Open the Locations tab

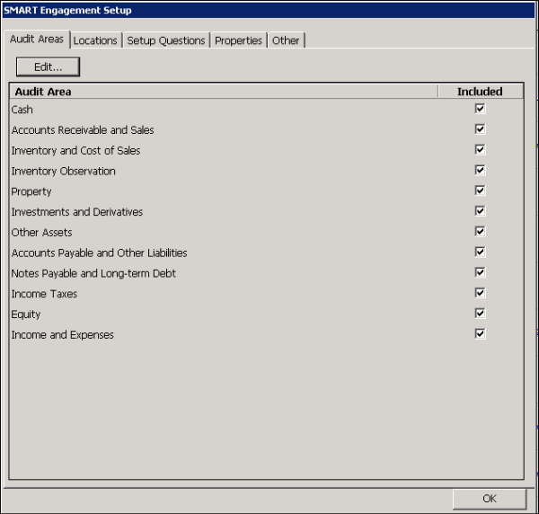[x=95, y=40]
